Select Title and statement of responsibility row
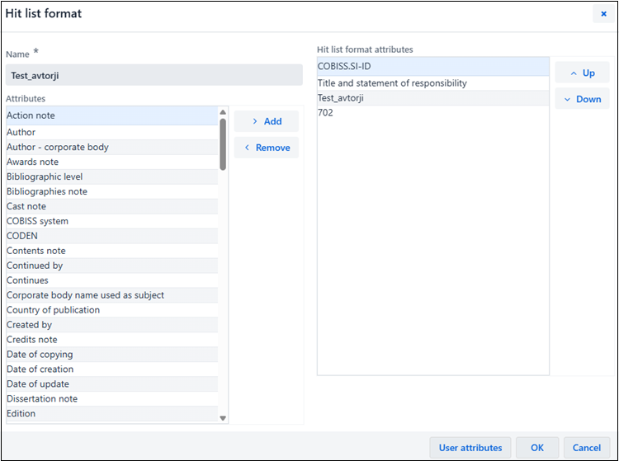Image resolution: width=619 pixels, height=461 pixels. point(433,83)
